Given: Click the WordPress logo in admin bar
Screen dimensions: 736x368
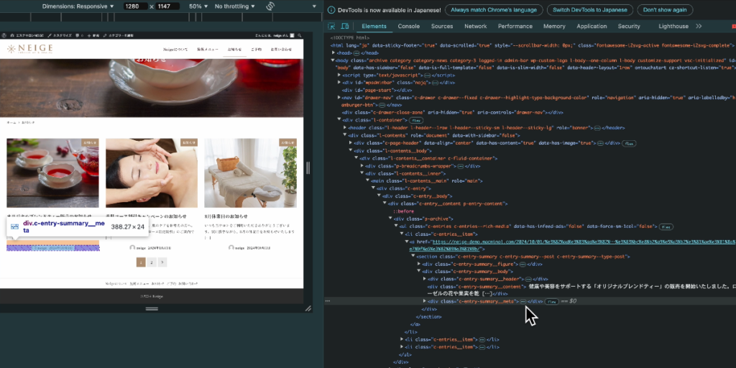Looking at the screenshot, I should pos(4,35).
